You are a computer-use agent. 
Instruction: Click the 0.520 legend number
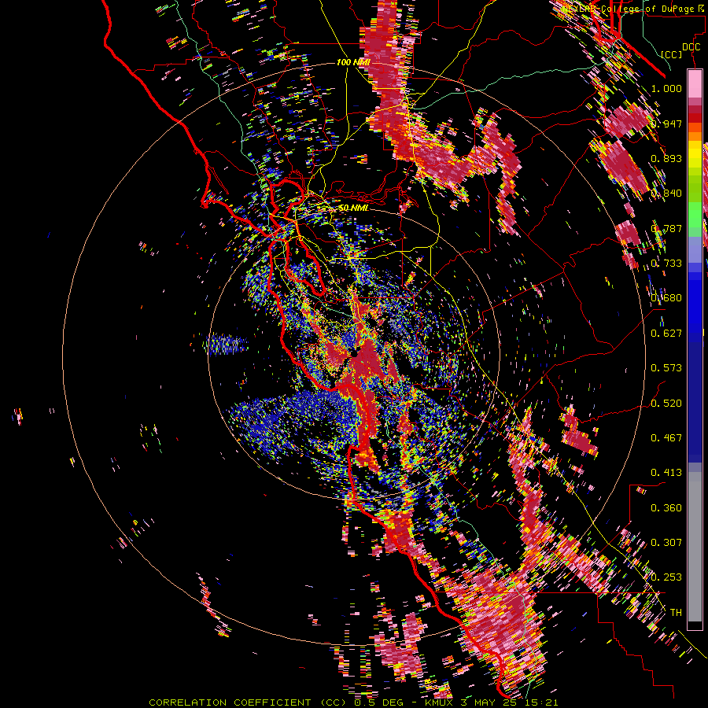[x=666, y=404]
